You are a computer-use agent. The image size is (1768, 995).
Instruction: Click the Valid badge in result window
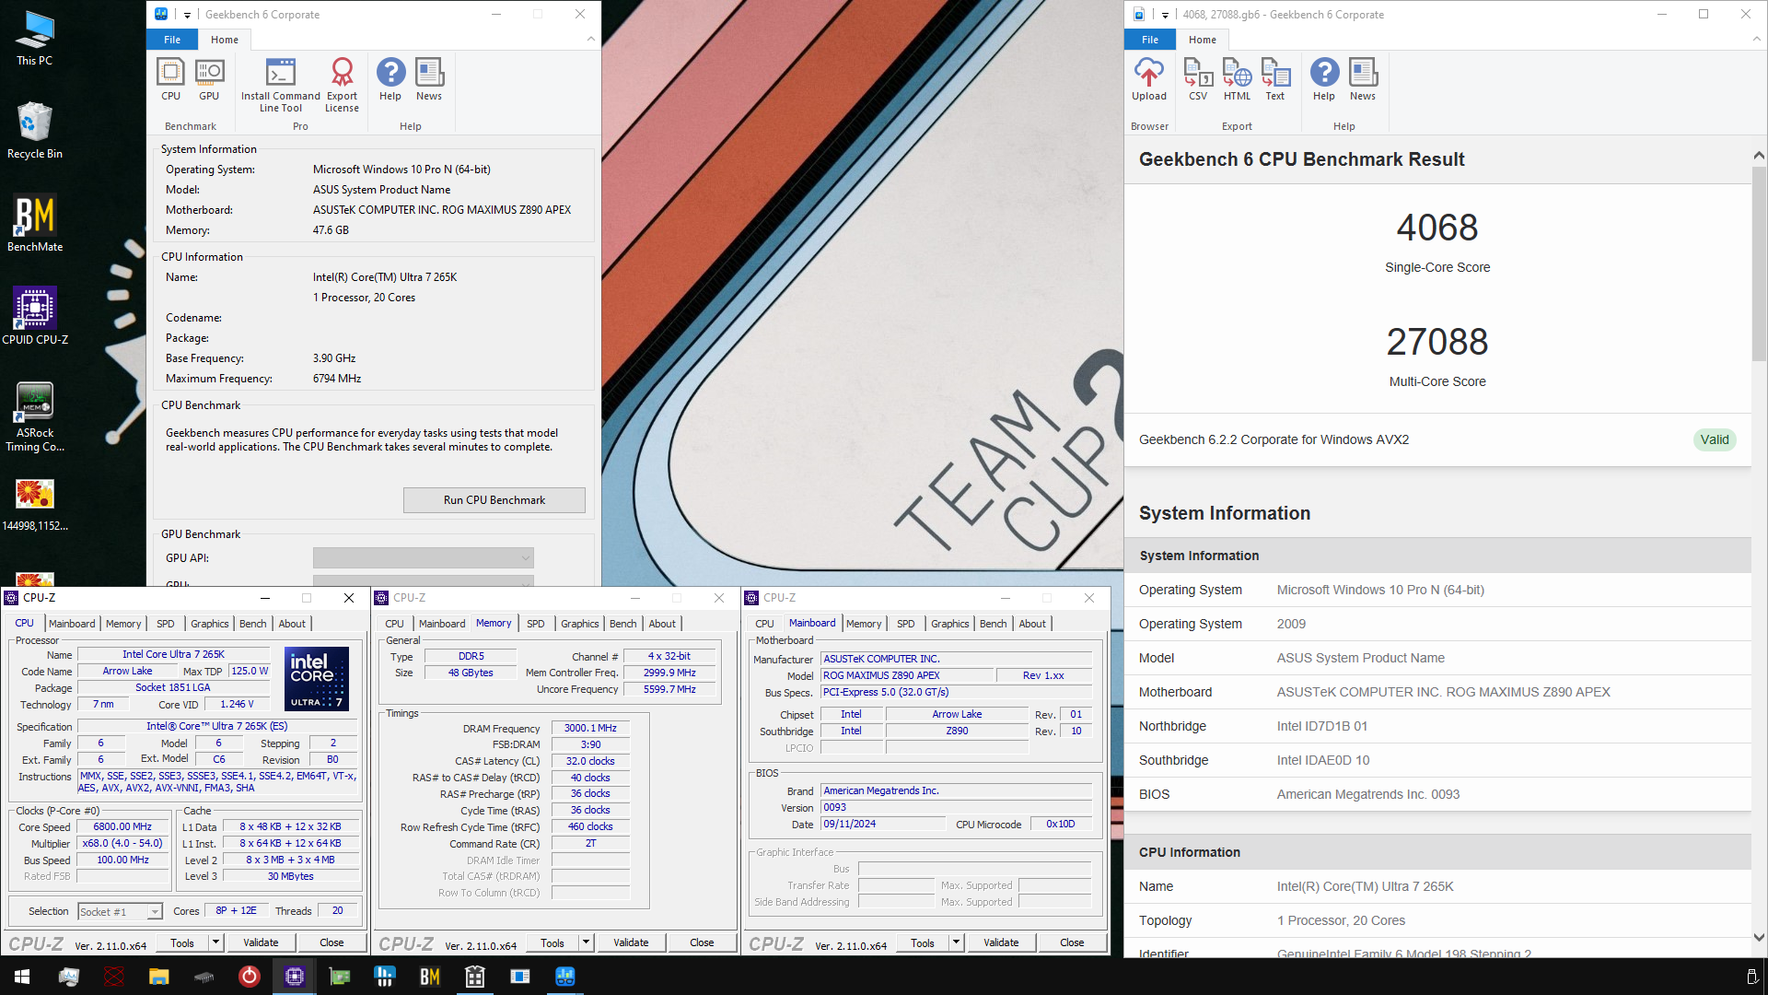tap(1715, 439)
